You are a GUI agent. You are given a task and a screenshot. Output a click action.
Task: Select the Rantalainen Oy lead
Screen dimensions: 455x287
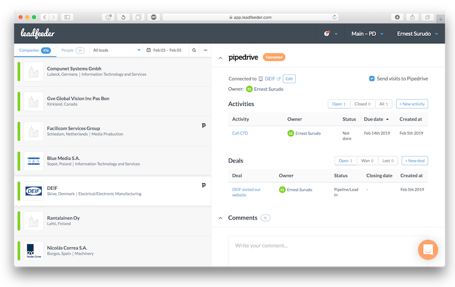(x=113, y=221)
